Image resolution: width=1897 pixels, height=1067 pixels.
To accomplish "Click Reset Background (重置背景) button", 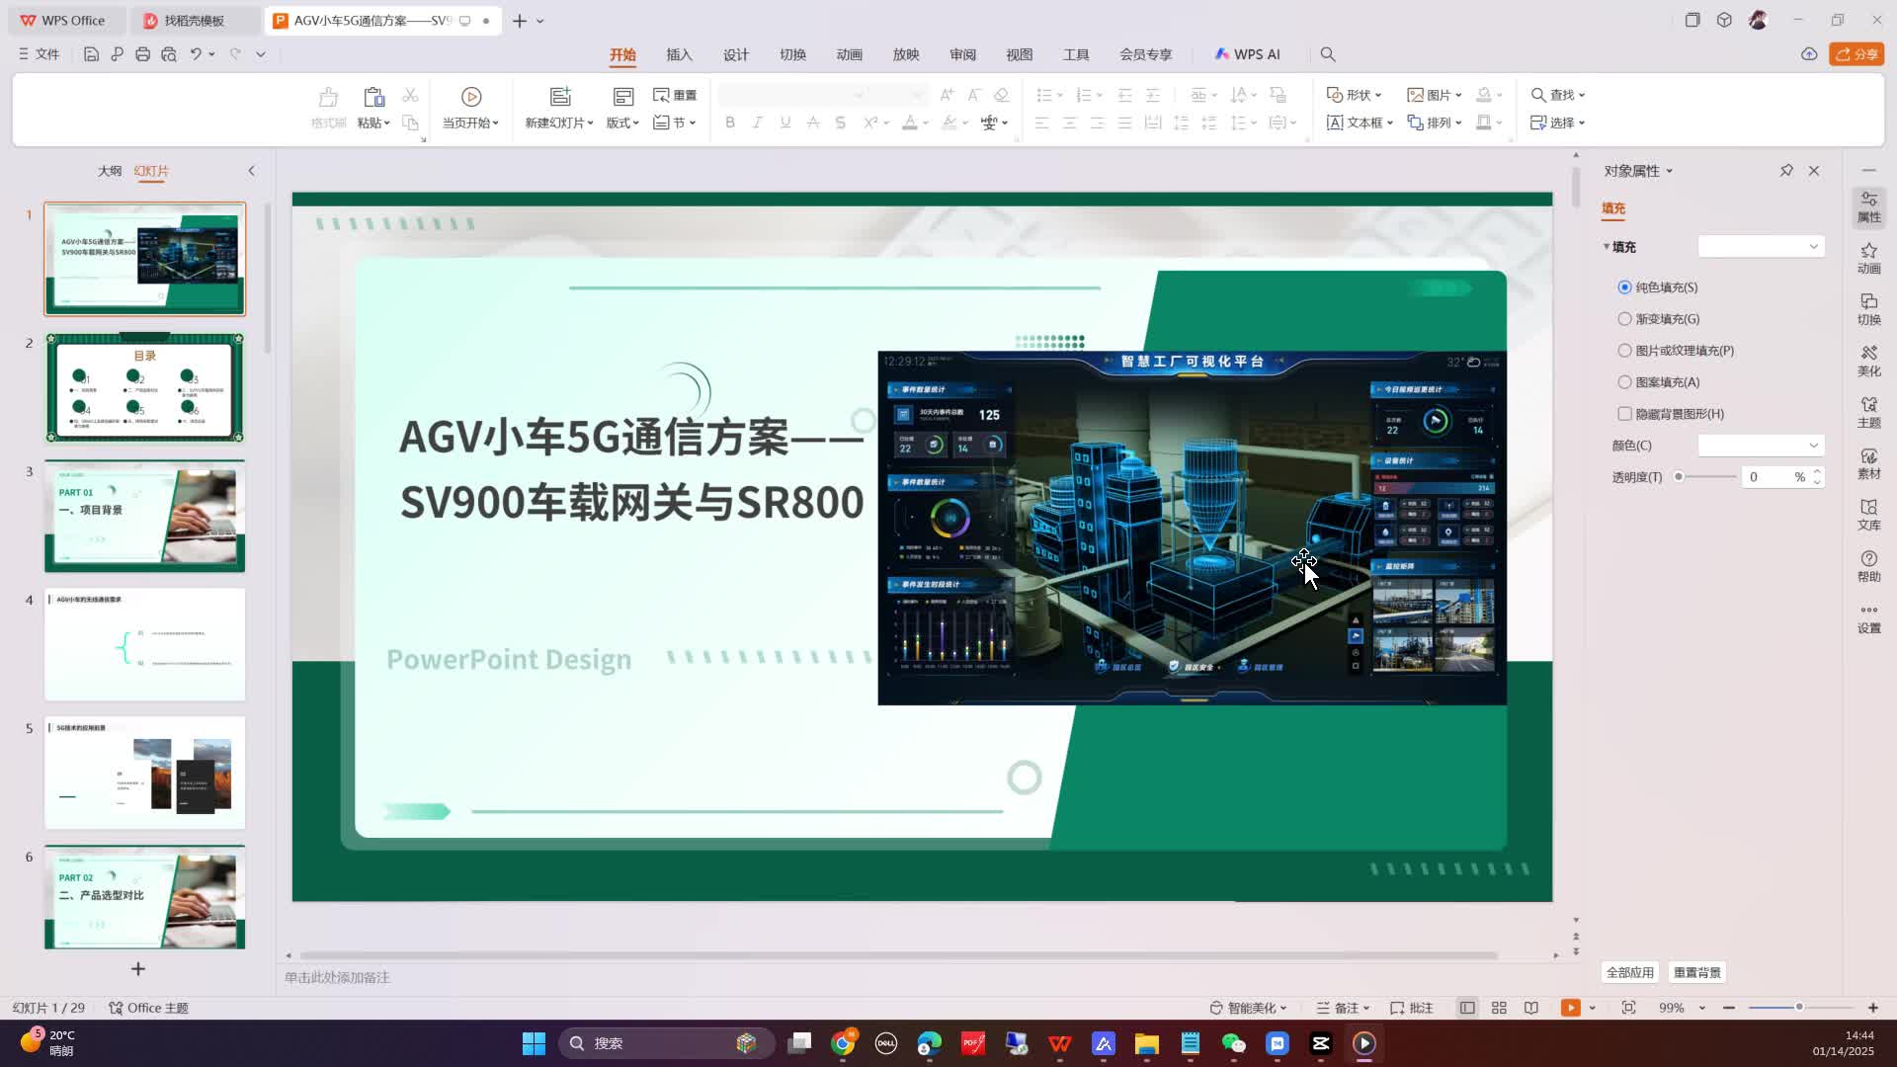I will click(x=1697, y=972).
